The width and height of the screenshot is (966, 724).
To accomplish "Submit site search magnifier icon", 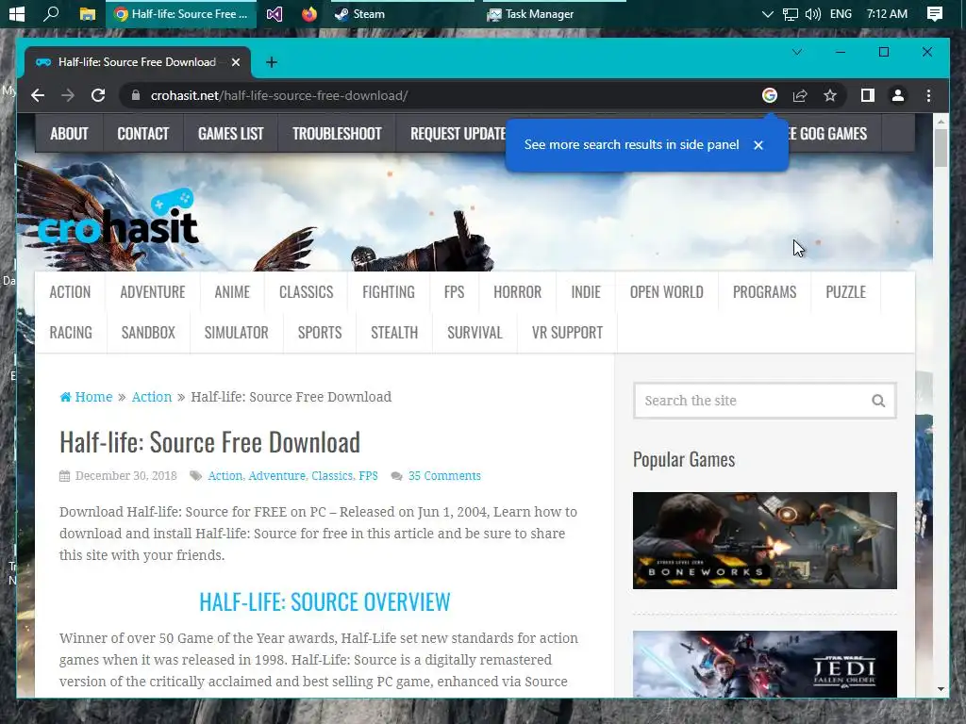I will click(x=878, y=401).
